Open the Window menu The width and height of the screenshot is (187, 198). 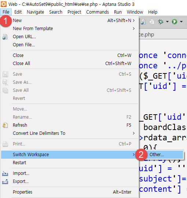coord(135,12)
